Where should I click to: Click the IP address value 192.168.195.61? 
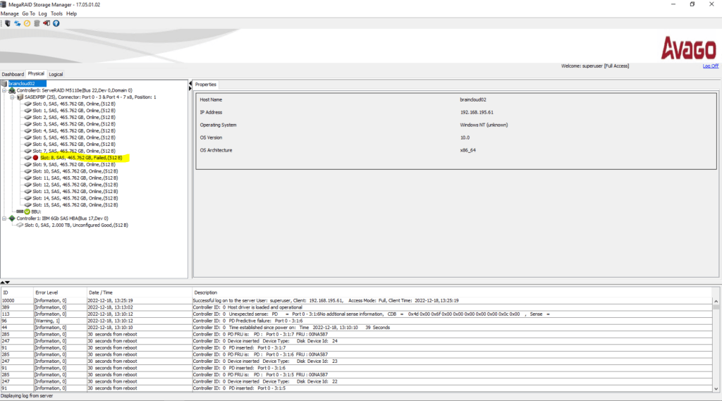point(477,112)
